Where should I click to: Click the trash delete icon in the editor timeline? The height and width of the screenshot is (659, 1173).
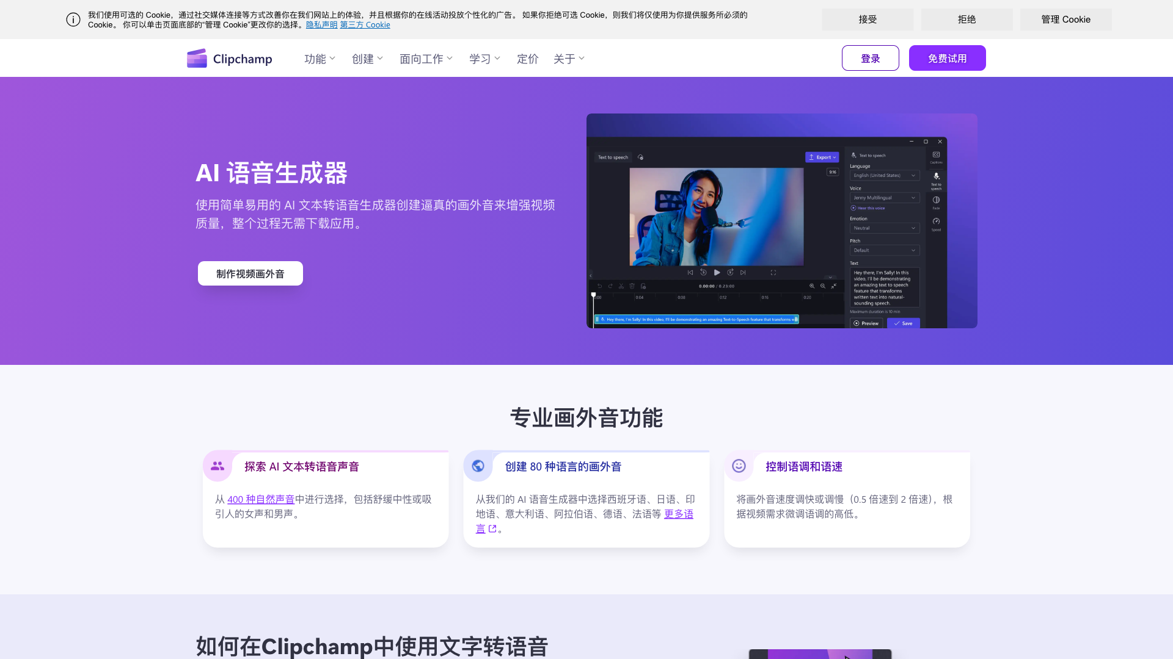click(632, 286)
